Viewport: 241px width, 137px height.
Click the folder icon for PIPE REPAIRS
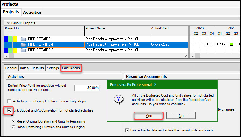click(x=23, y=39)
